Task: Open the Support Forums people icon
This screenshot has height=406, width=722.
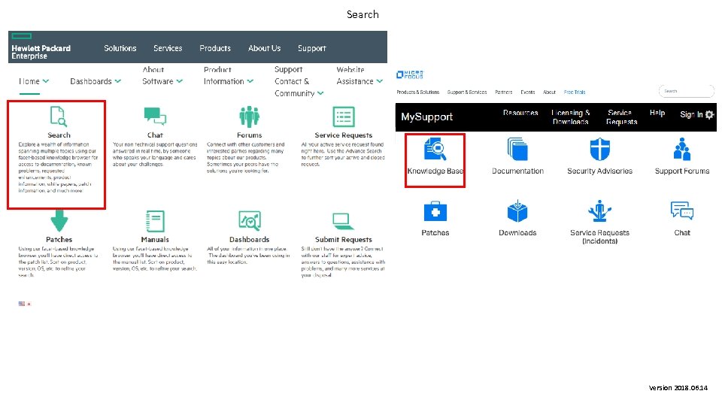Action: [682, 149]
